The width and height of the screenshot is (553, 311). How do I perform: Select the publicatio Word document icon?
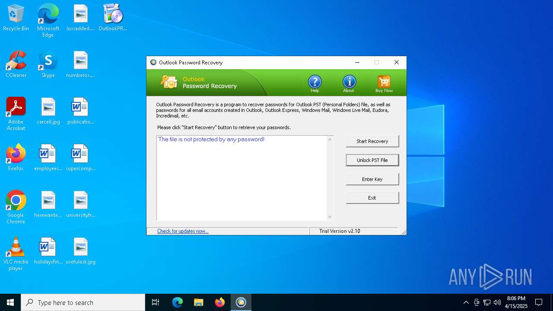(80, 111)
